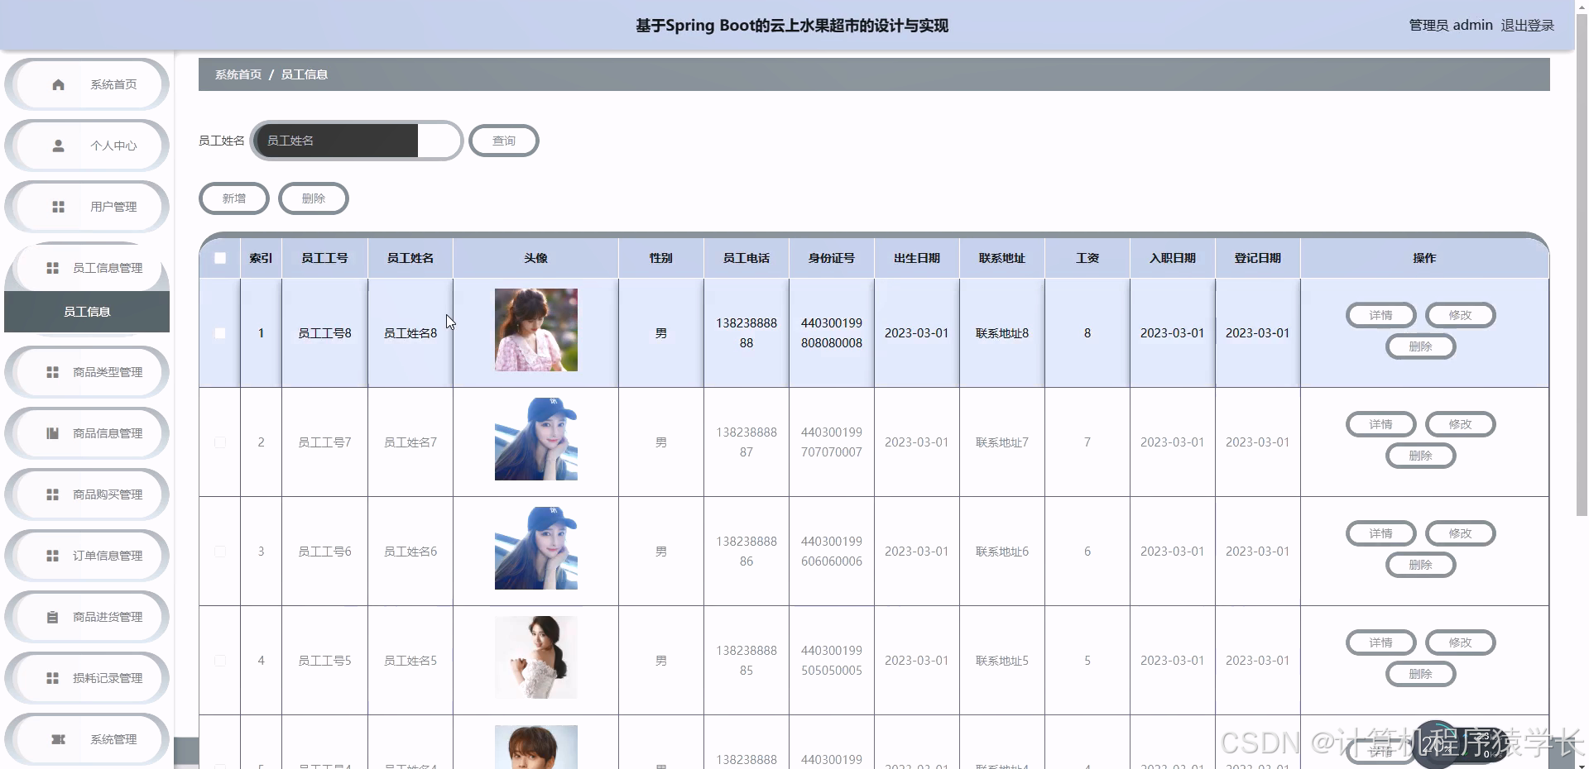
Task: Click 退出登录 link in the header
Action: point(1527,26)
